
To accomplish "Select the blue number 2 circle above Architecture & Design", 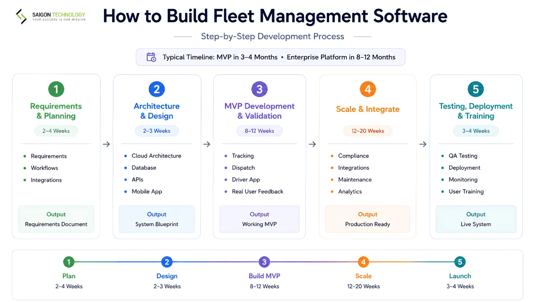I will 156,89.
